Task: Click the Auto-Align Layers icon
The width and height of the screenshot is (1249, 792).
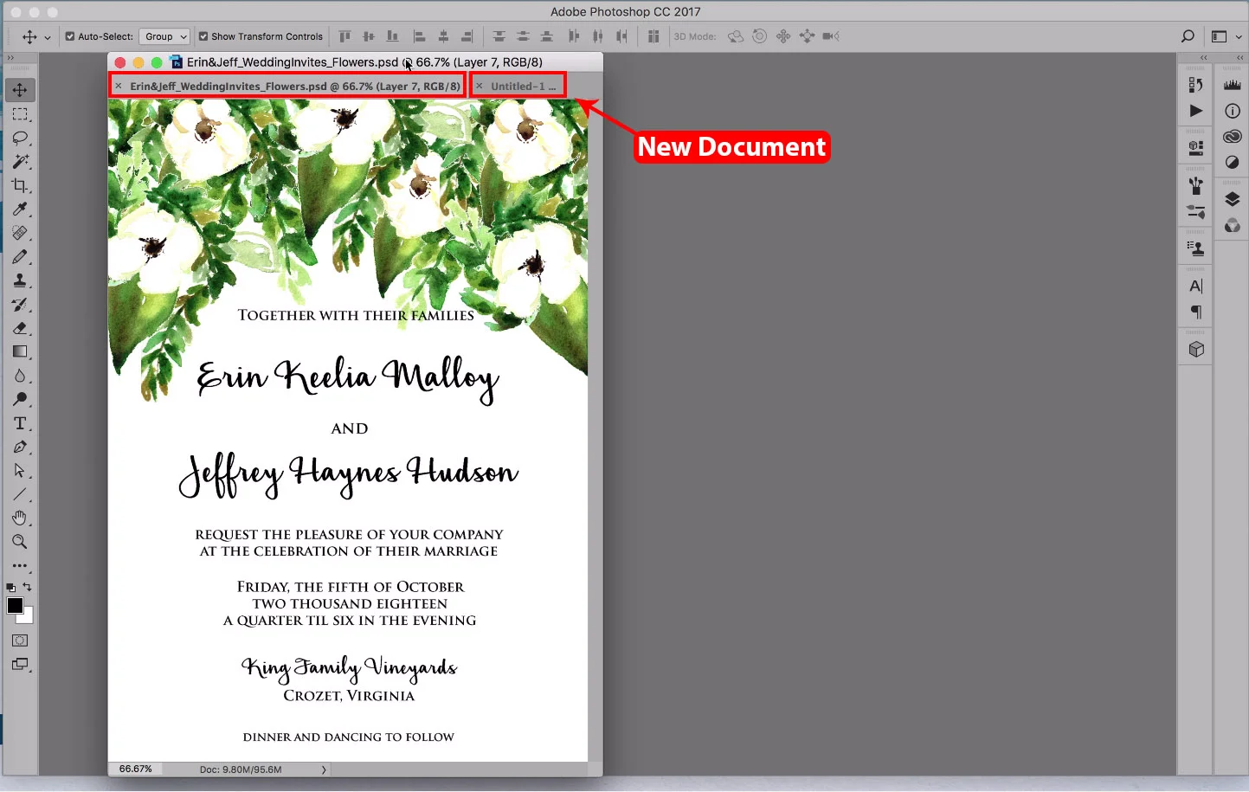Action: (x=653, y=36)
